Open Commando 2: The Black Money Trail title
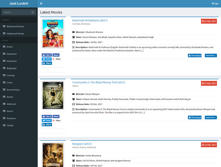The image size is (221, 167). (99, 82)
